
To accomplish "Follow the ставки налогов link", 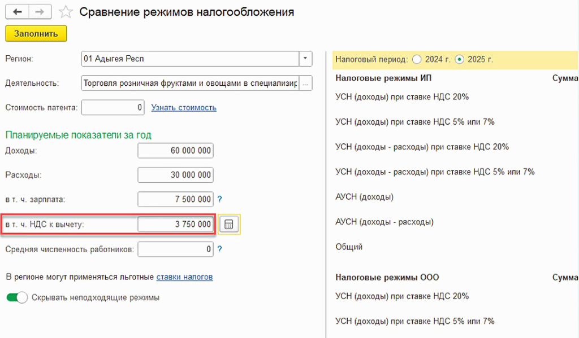I will [184, 276].
